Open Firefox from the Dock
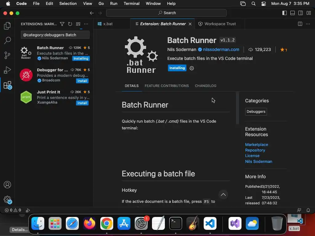This screenshot has width=315, height=236. (x=90, y=223)
